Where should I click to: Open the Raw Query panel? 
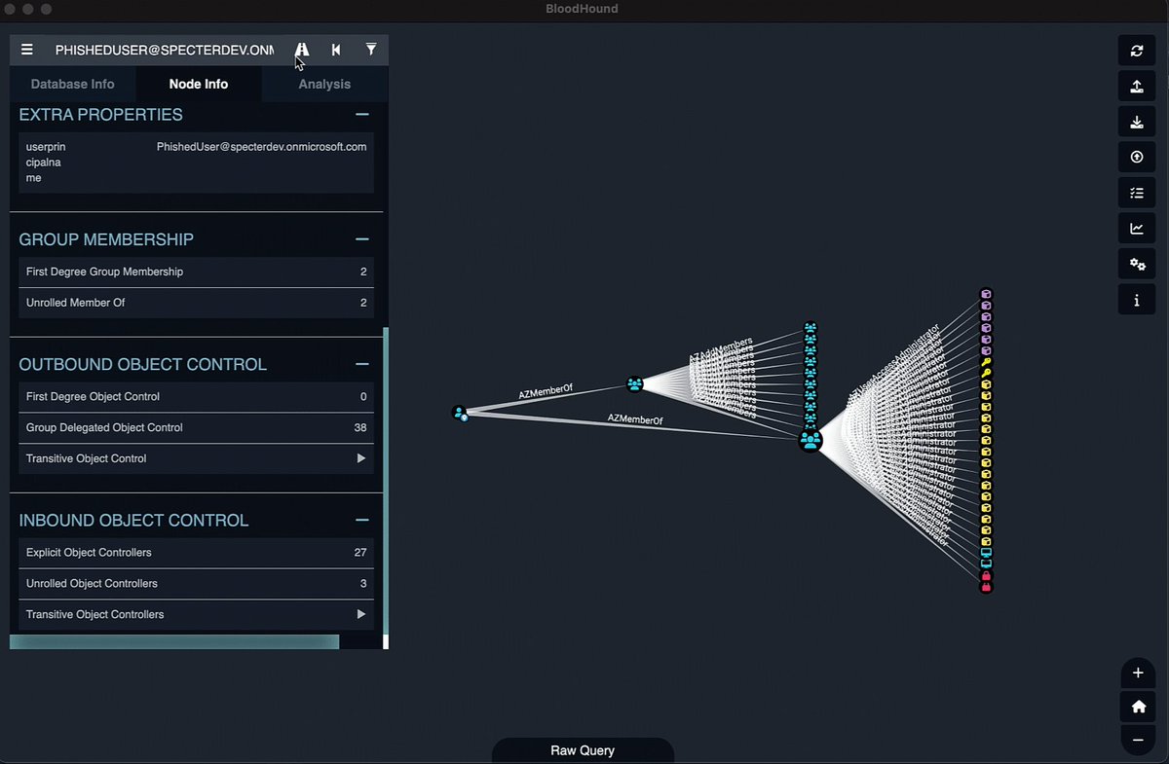pyautogui.click(x=583, y=750)
